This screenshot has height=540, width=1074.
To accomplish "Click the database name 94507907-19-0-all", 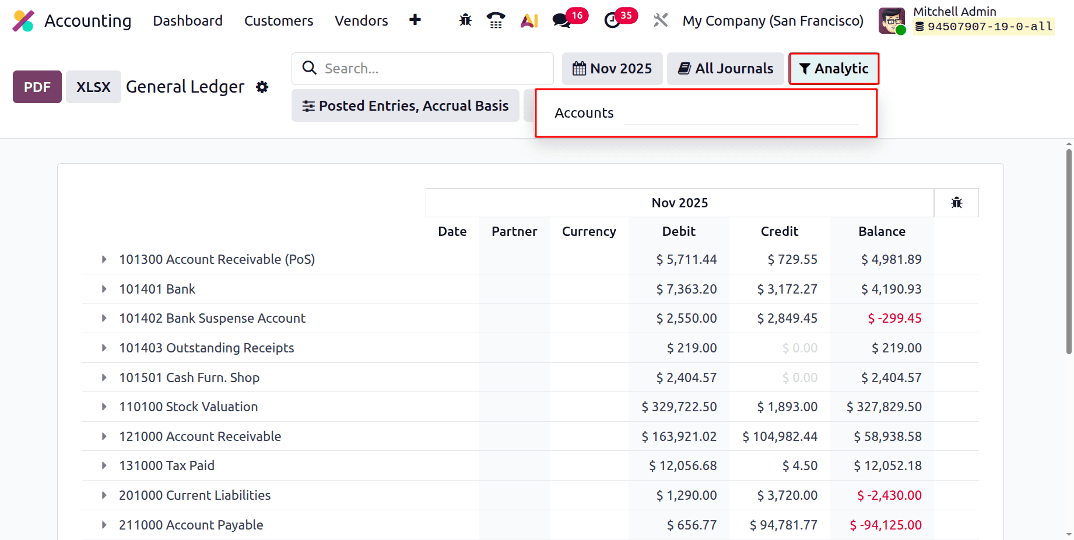I will [x=989, y=27].
